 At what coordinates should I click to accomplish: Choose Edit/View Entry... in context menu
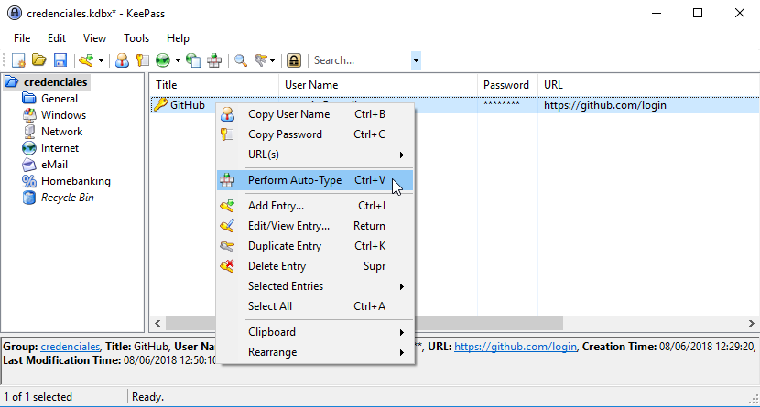[315, 226]
